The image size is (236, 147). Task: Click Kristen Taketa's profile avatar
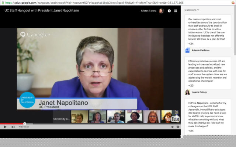click(x=161, y=11)
